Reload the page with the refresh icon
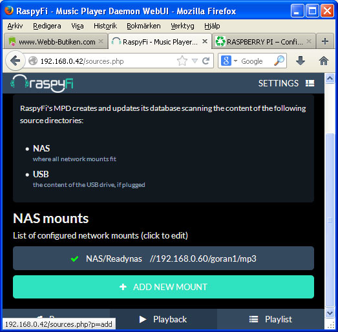338x332 pixels. (206, 61)
